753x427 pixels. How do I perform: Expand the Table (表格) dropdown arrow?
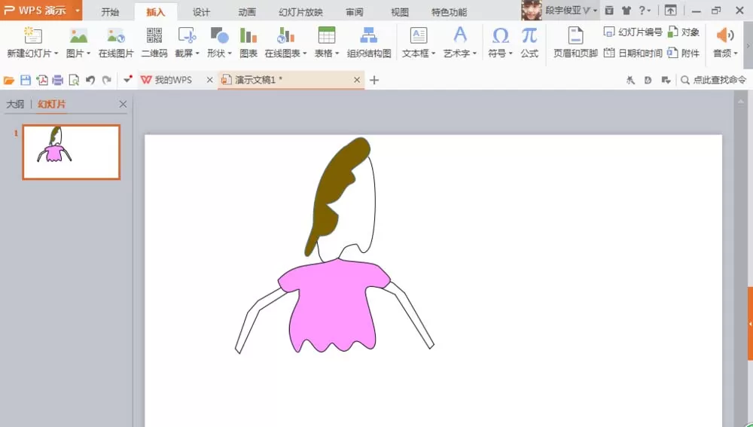[x=337, y=53]
